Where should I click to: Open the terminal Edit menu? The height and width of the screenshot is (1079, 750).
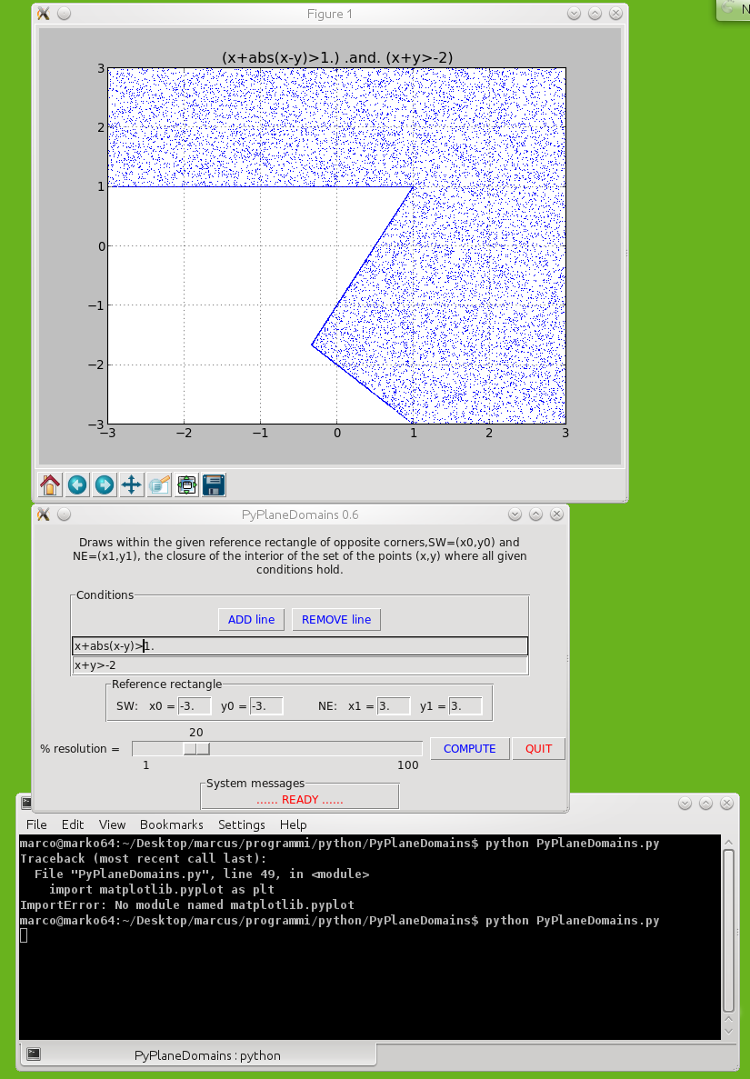(72, 824)
